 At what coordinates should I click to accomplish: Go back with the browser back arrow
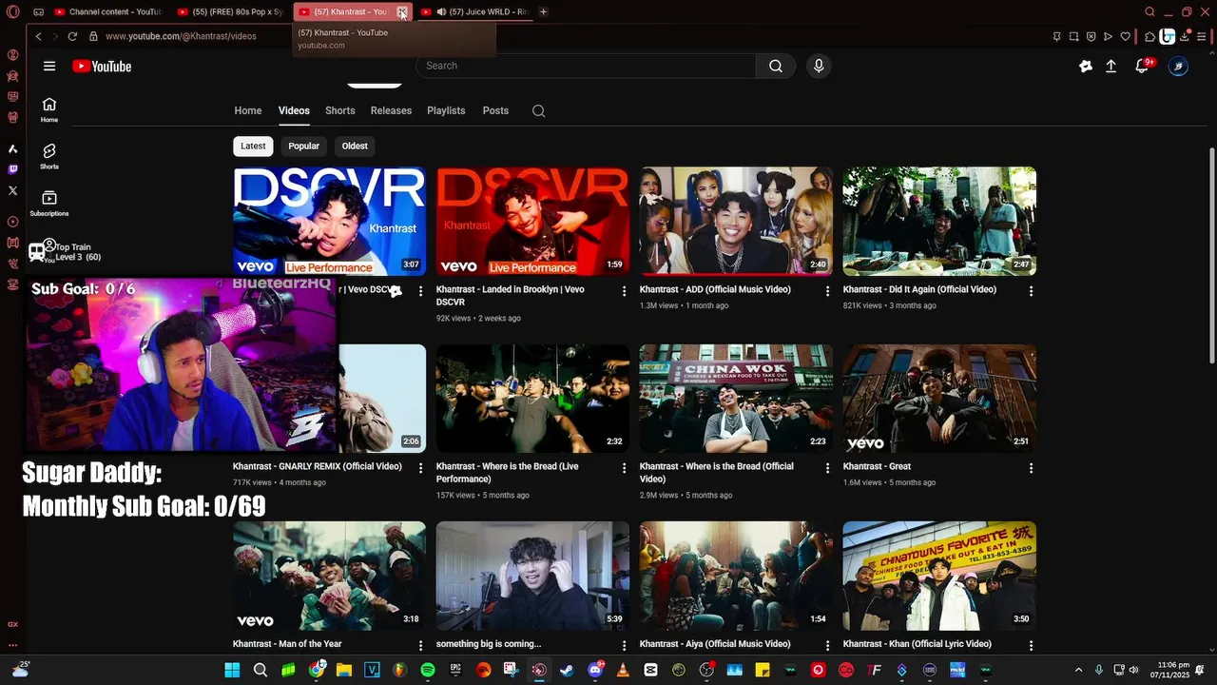click(38, 36)
